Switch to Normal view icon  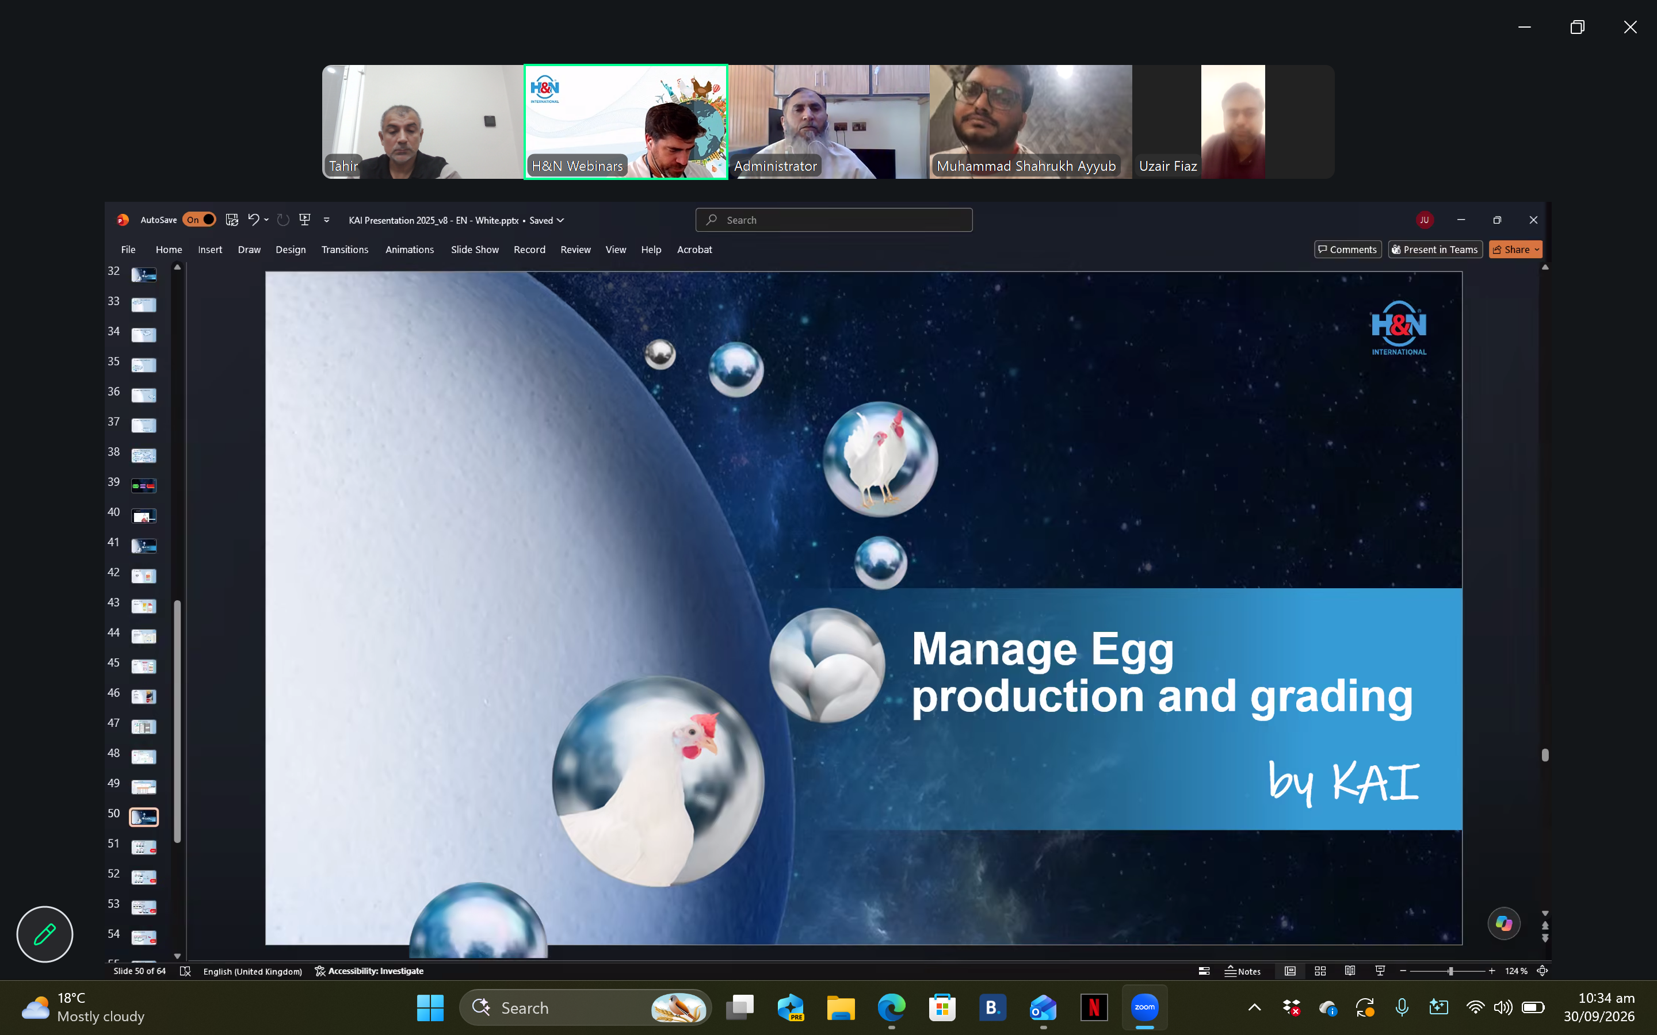pyautogui.click(x=1290, y=971)
